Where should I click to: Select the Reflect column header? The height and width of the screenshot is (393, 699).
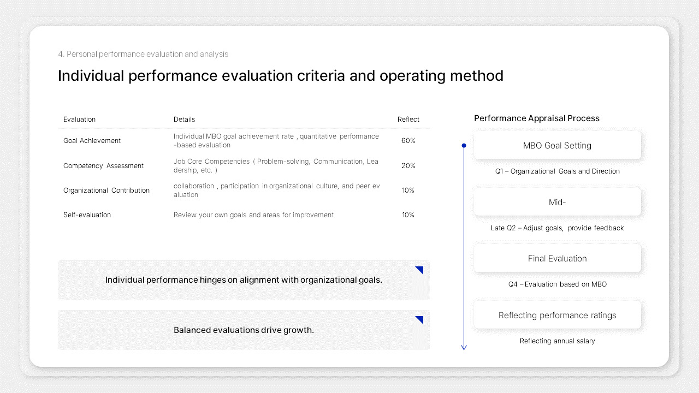408,119
